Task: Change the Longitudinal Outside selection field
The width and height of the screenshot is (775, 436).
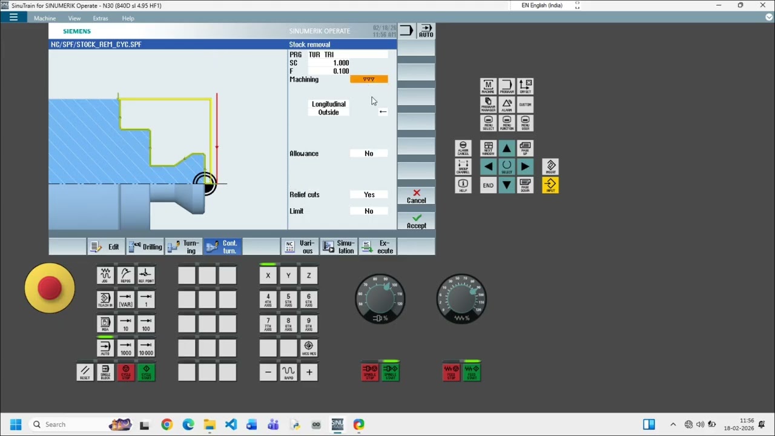Action: (x=329, y=108)
